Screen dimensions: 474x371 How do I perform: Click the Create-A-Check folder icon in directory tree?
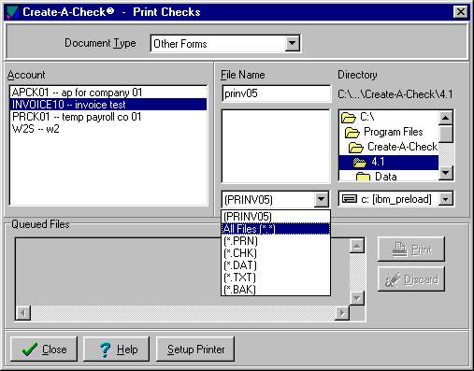356,147
